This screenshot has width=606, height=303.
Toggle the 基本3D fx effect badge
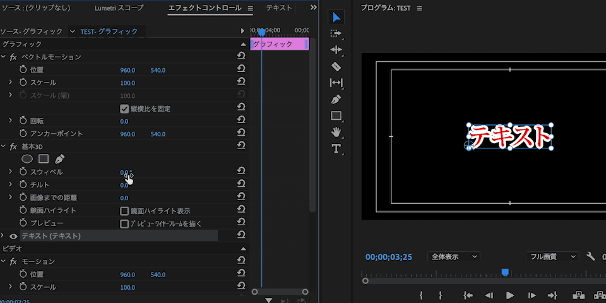point(13,147)
